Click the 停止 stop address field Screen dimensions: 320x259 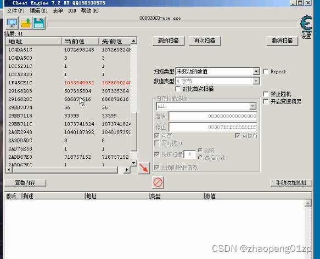[212, 127]
